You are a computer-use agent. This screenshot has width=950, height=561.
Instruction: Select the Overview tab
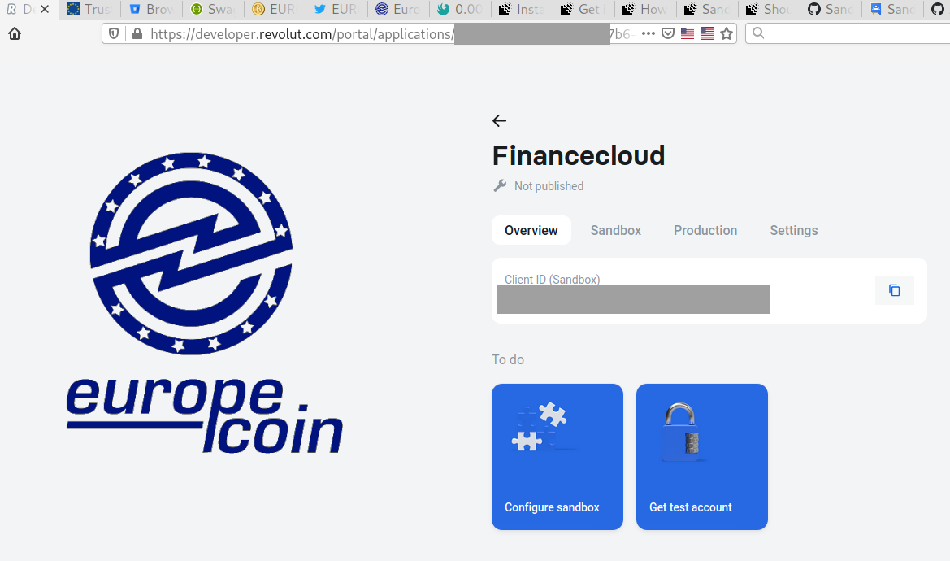531,230
